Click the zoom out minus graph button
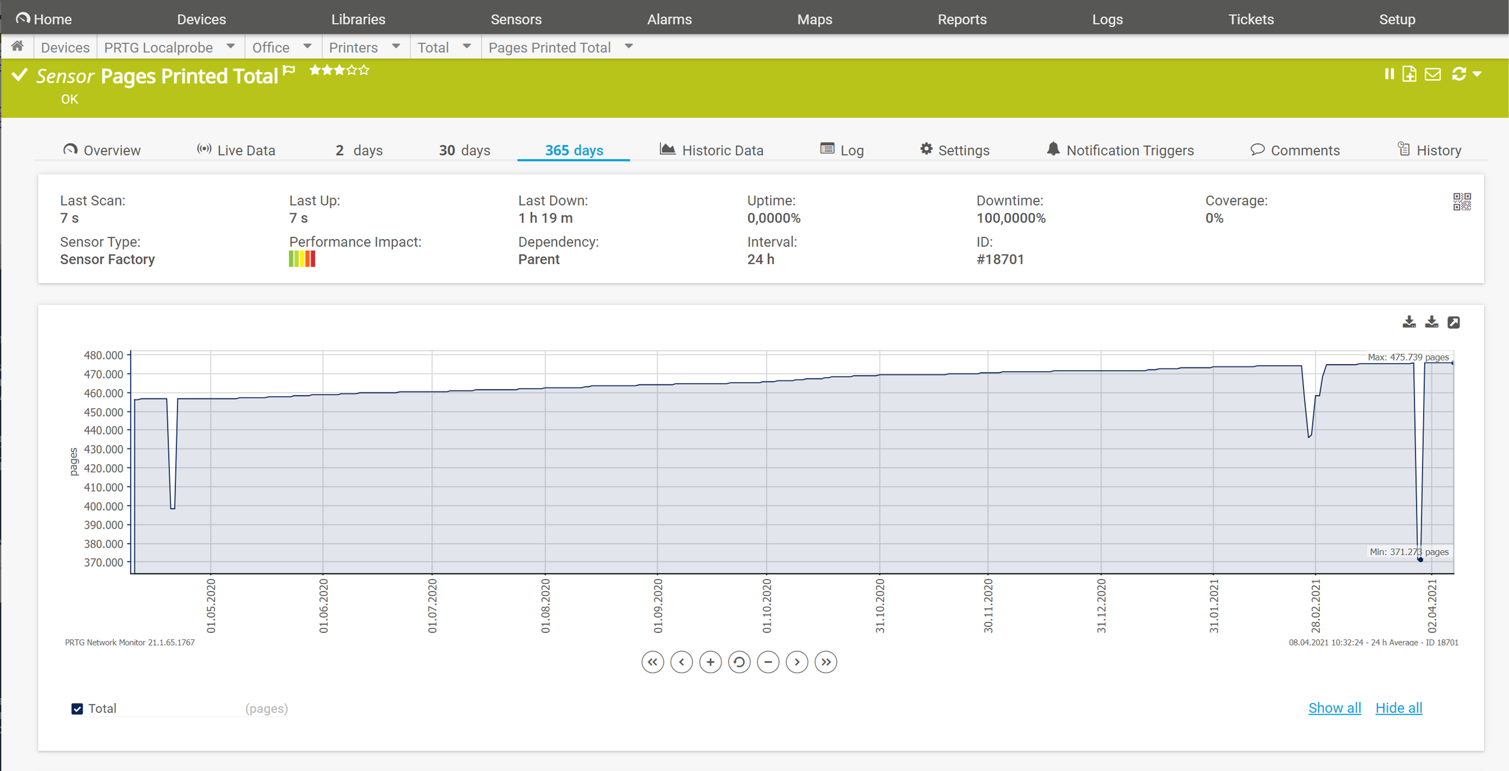Viewport: 1509px width, 771px height. point(767,662)
